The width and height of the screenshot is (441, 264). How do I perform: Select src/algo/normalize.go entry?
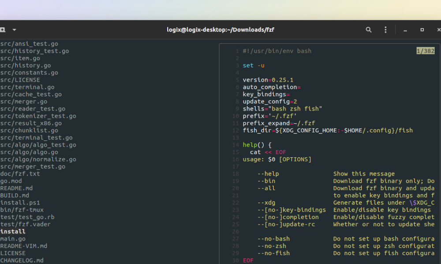coord(38,159)
